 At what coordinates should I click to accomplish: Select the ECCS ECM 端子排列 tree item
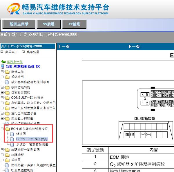coord(32,139)
